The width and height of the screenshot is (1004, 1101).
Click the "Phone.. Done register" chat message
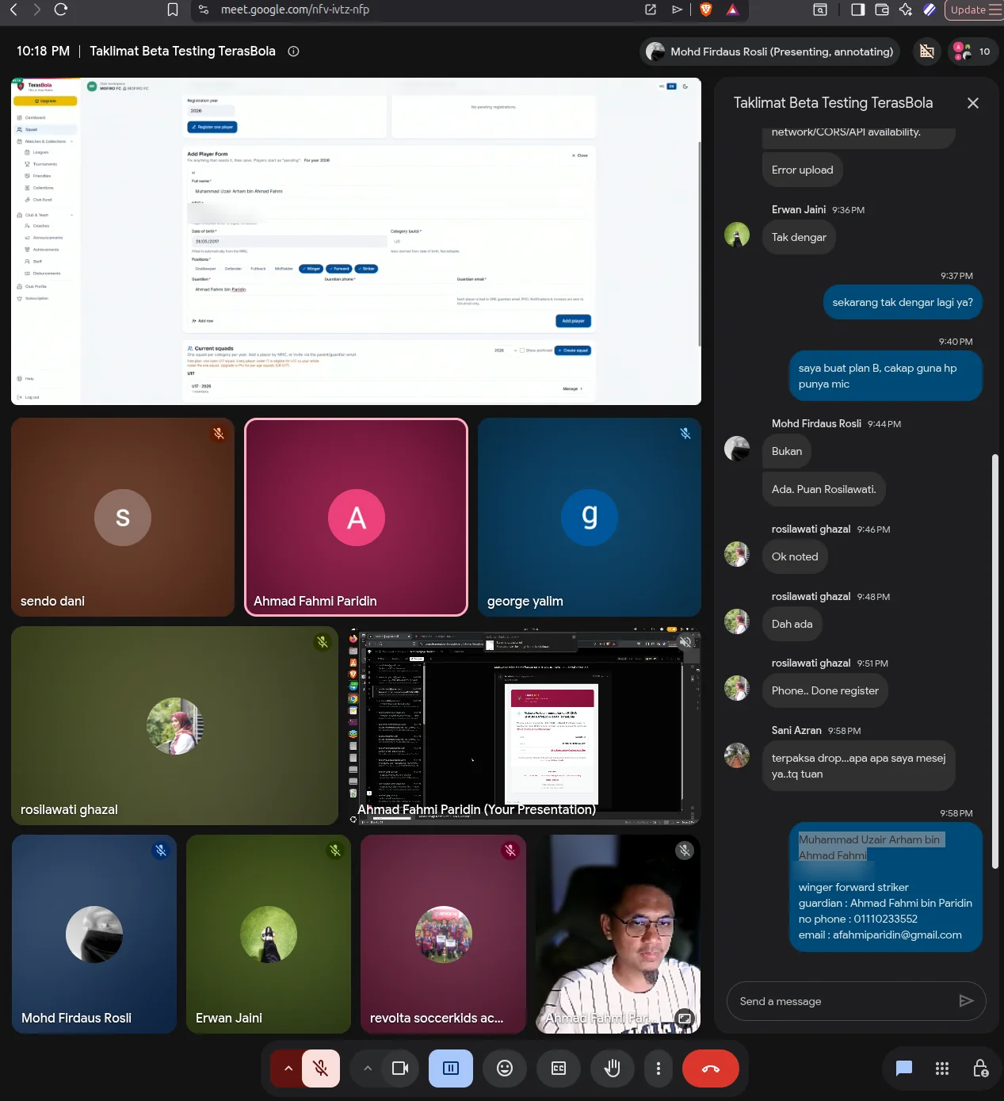825,690
